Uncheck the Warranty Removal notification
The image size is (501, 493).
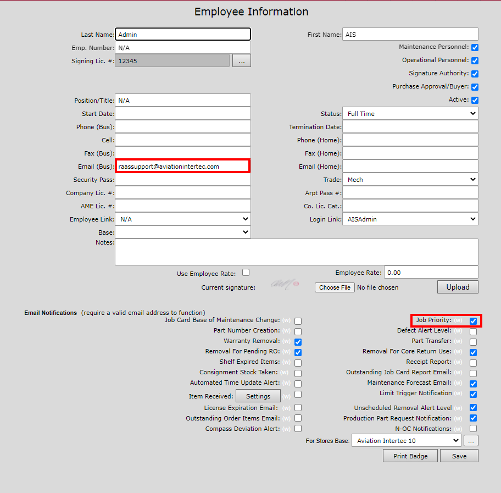pyautogui.click(x=298, y=342)
